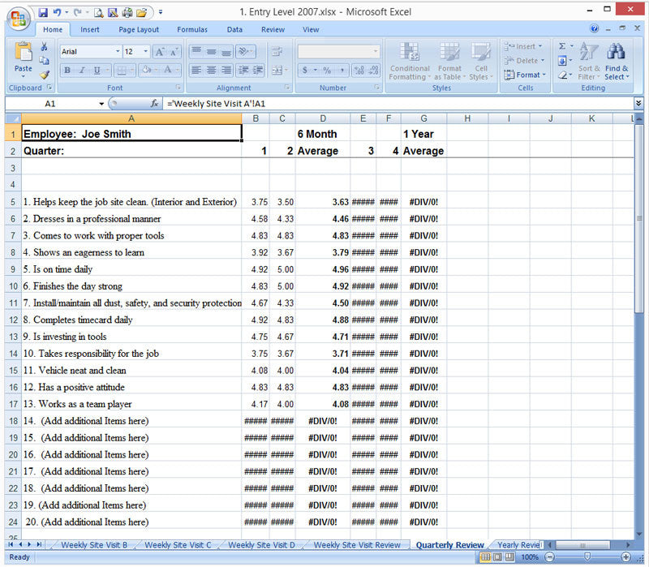Open the Sort & Filter tool
Image resolution: width=649 pixels, height=567 pixels.
(589, 62)
